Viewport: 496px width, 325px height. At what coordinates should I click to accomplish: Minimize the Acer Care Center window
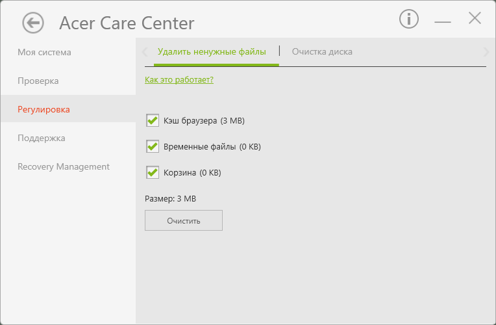[x=443, y=21]
